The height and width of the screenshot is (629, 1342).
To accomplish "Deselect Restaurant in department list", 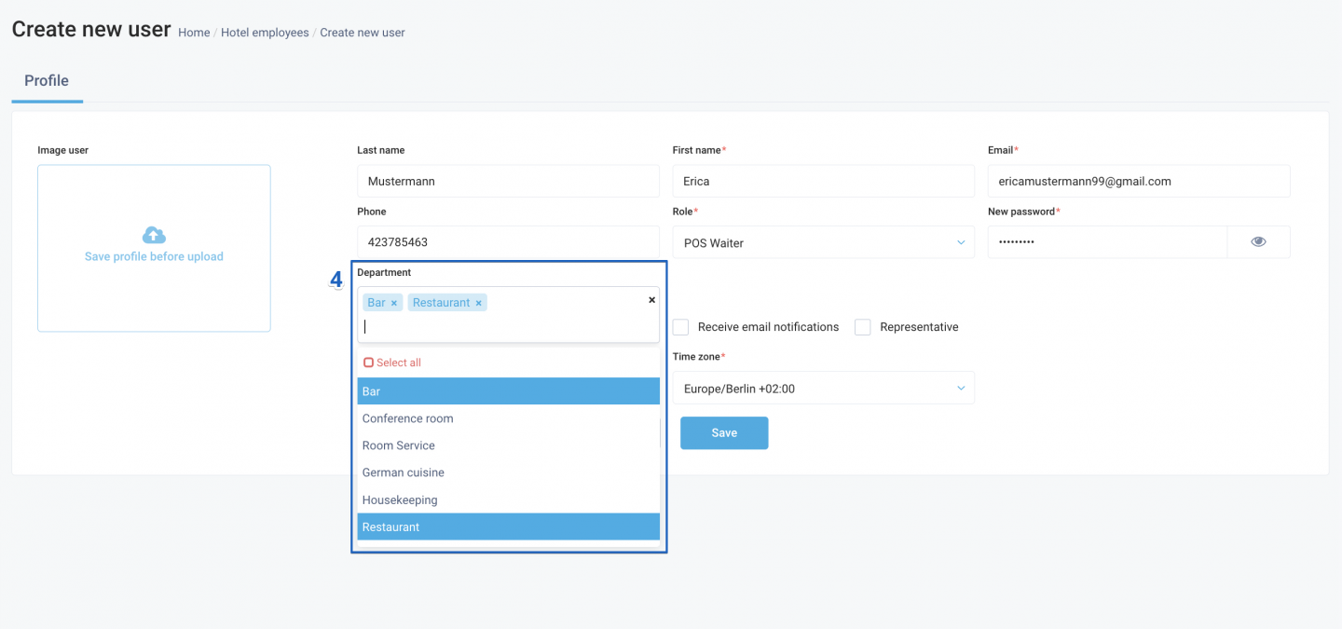I will pyautogui.click(x=509, y=526).
